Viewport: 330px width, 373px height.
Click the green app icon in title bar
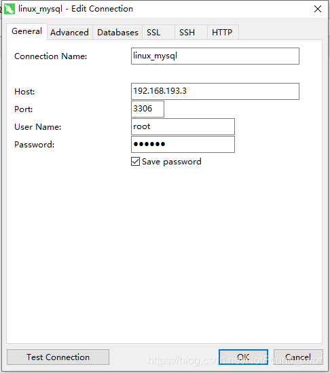click(10, 9)
